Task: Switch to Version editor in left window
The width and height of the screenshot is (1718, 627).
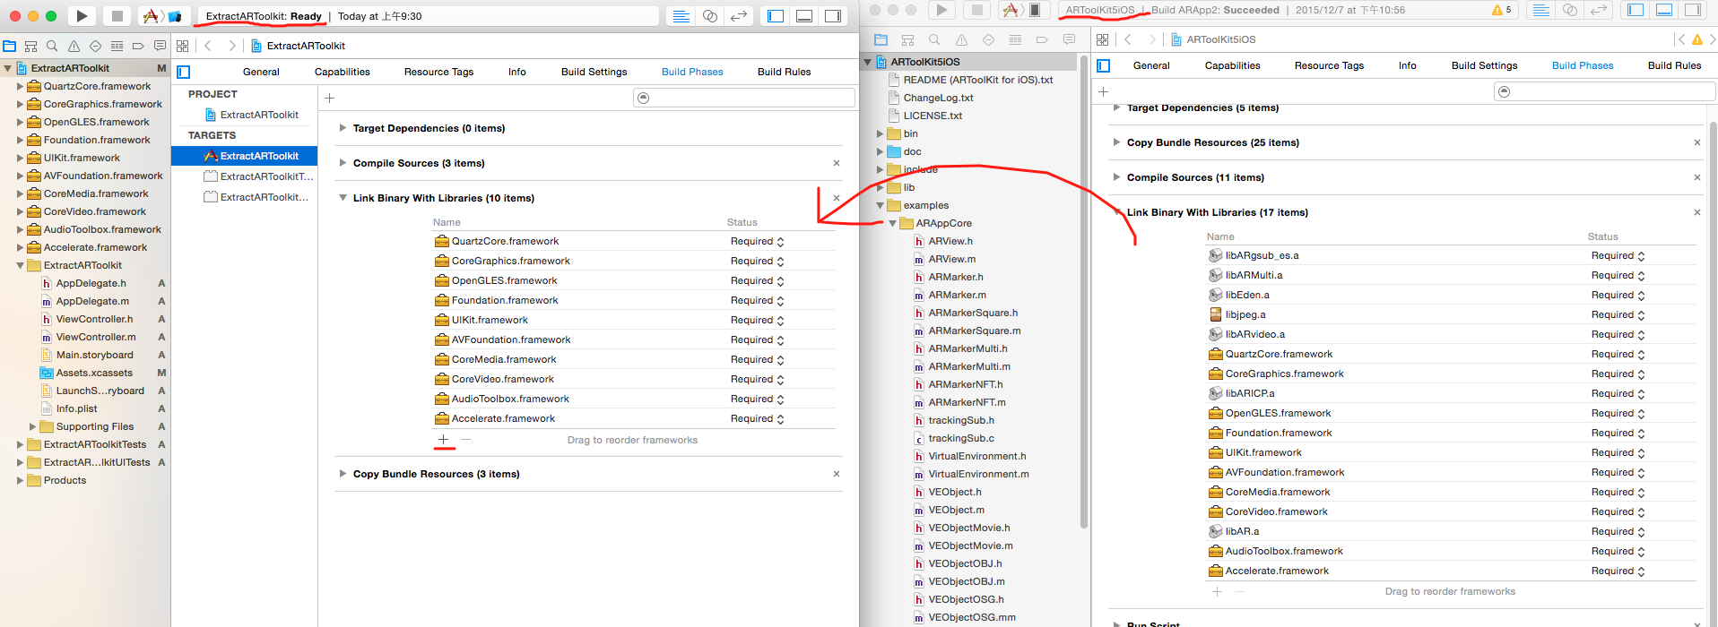Action: (x=739, y=16)
